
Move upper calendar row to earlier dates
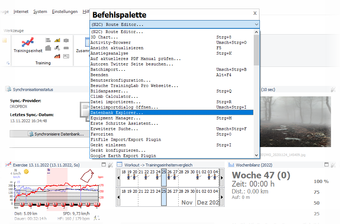point(118,178)
